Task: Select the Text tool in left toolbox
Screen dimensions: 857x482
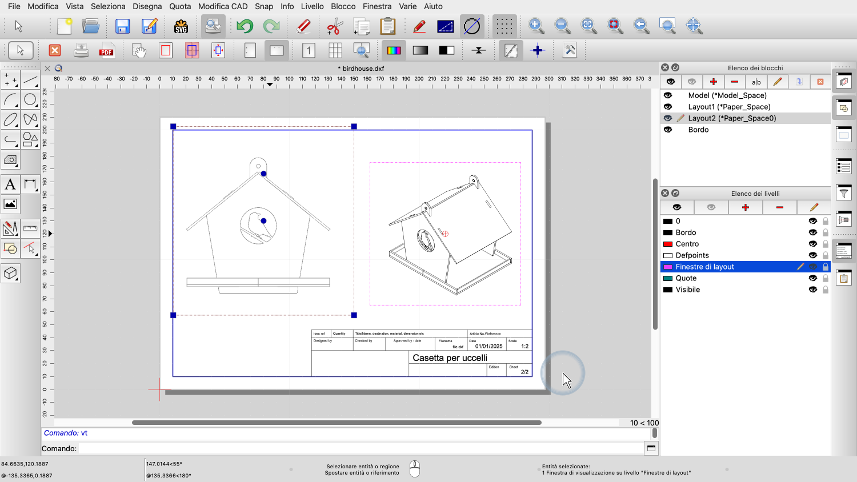Action: [10, 184]
